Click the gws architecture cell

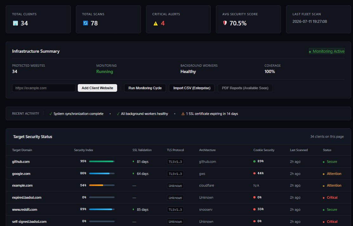(x=202, y=174)
